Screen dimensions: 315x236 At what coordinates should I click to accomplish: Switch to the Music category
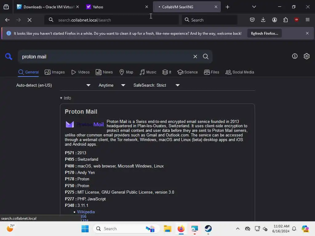148,72
